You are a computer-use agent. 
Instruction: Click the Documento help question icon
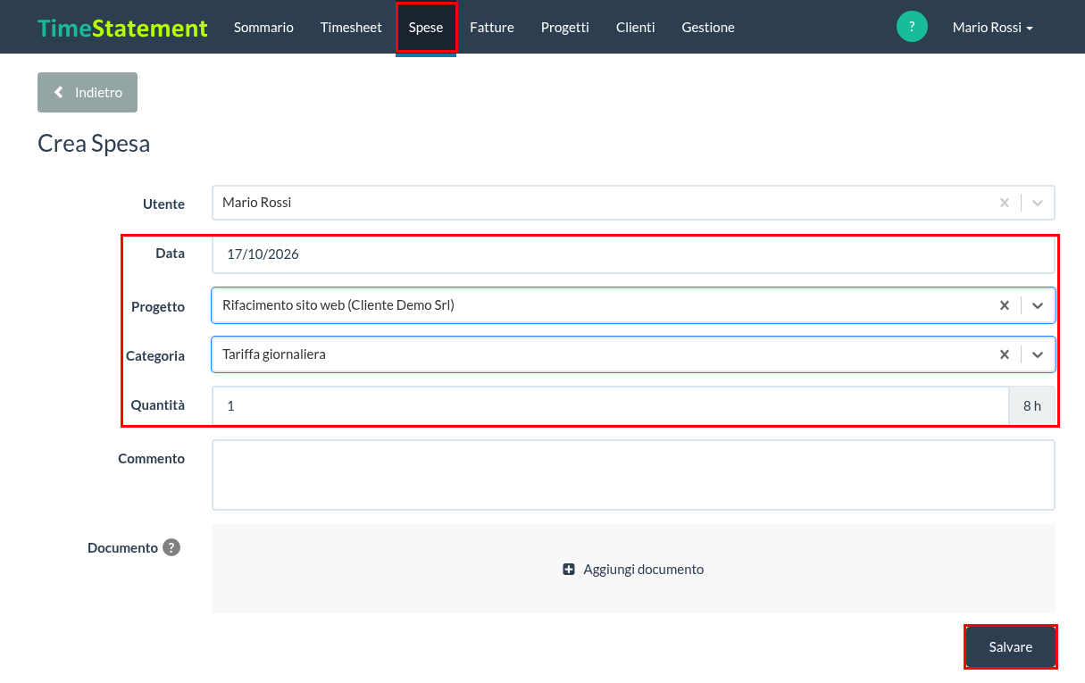point(171,547)
